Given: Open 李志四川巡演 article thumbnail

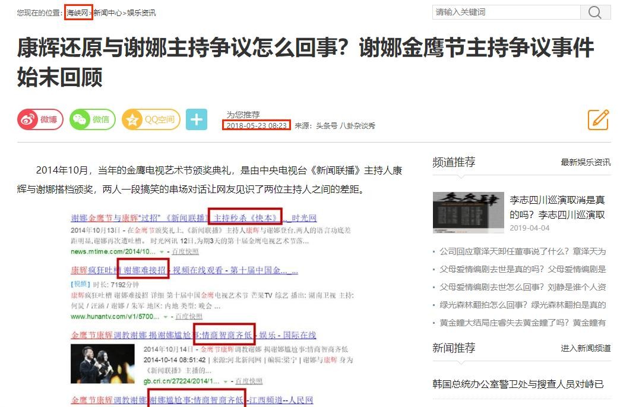Looking at the screenshot, I should [x=468, y=212].
